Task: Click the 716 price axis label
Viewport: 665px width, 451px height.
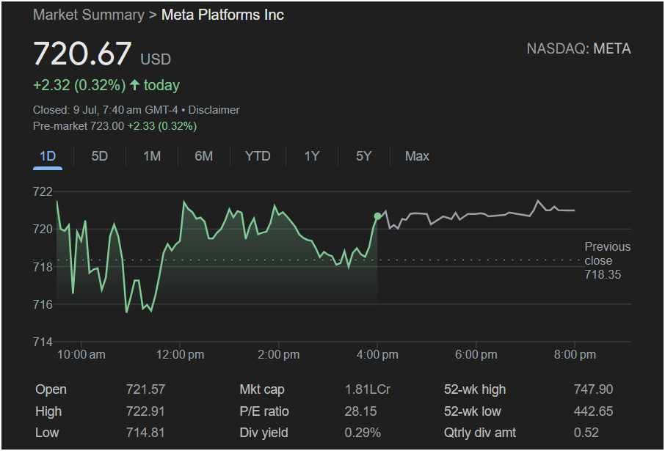Action: (43, 304)
